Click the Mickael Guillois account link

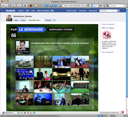[x=72, y=11]
